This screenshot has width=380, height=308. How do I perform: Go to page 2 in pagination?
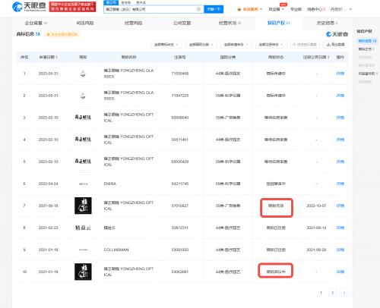click(332, 293)
